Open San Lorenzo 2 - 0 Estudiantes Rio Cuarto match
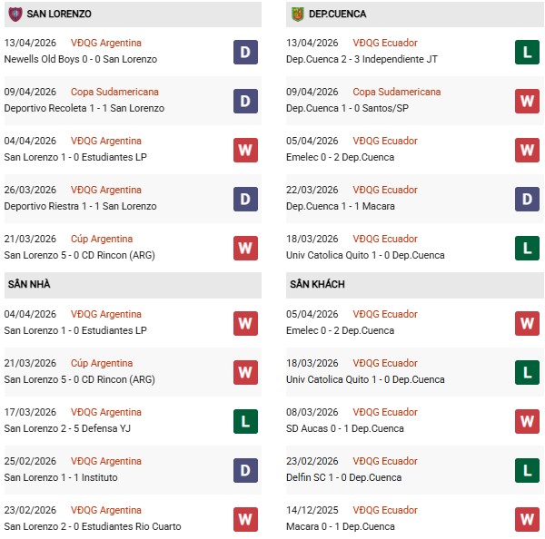 pos(93,526)
